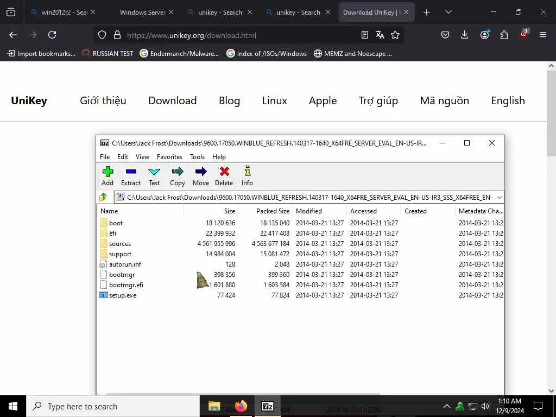
Task: Click the Extract toolbar icon
Action: tap(131, 176)
